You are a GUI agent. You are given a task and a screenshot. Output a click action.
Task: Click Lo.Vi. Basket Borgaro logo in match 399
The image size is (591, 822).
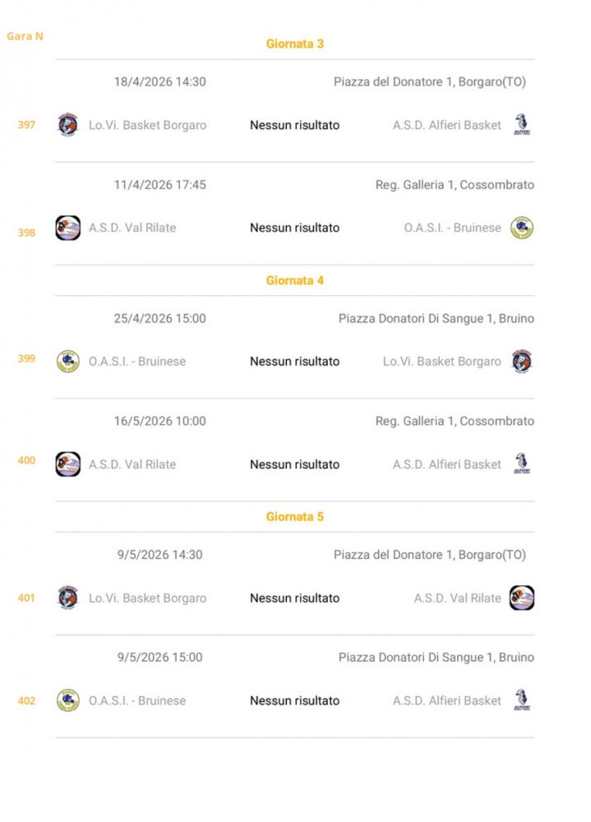point(521,362)
